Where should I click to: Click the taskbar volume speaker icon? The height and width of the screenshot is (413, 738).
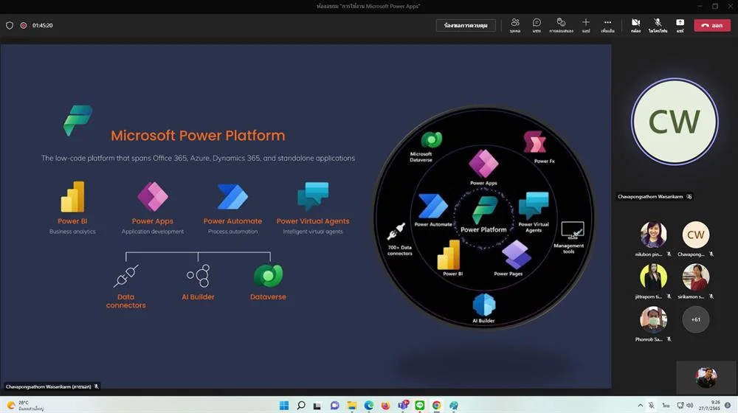click(x=690, y=406)
